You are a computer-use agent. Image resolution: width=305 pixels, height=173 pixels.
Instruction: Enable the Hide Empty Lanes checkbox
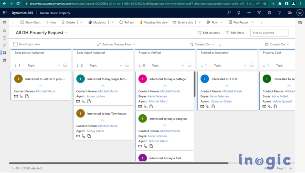15,44
